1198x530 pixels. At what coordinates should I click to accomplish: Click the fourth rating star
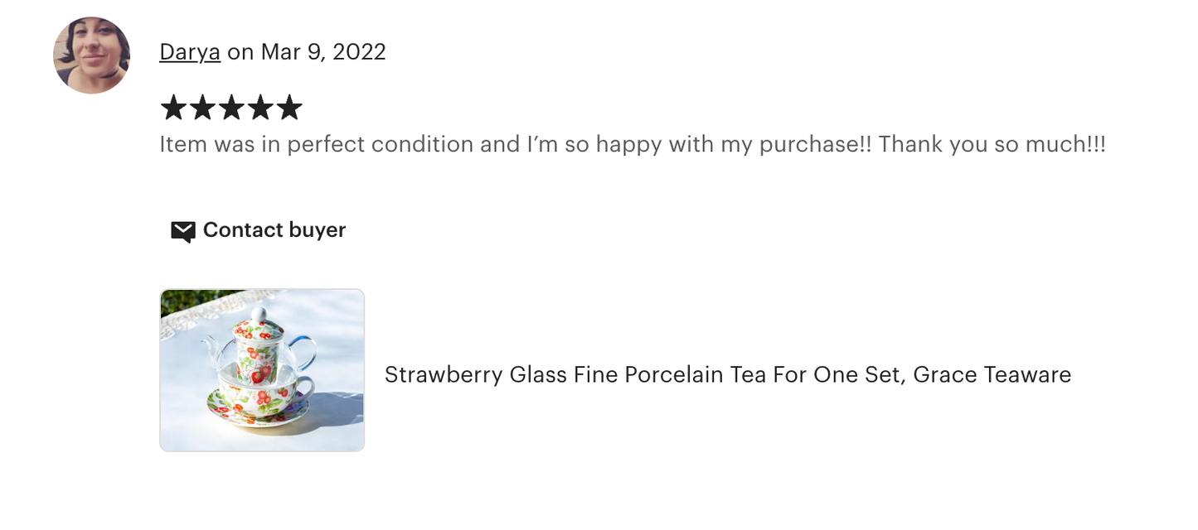[x=260, y=108]
